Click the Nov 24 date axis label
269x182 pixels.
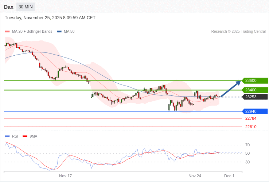(195, 176)
